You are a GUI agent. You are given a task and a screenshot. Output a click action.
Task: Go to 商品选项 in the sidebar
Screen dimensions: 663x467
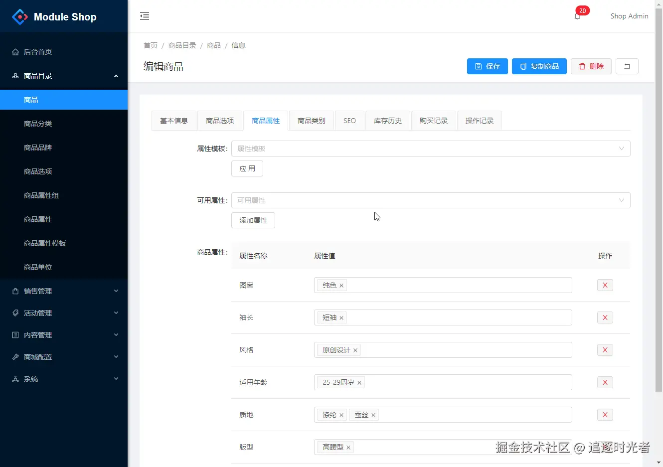pos(64,171)
